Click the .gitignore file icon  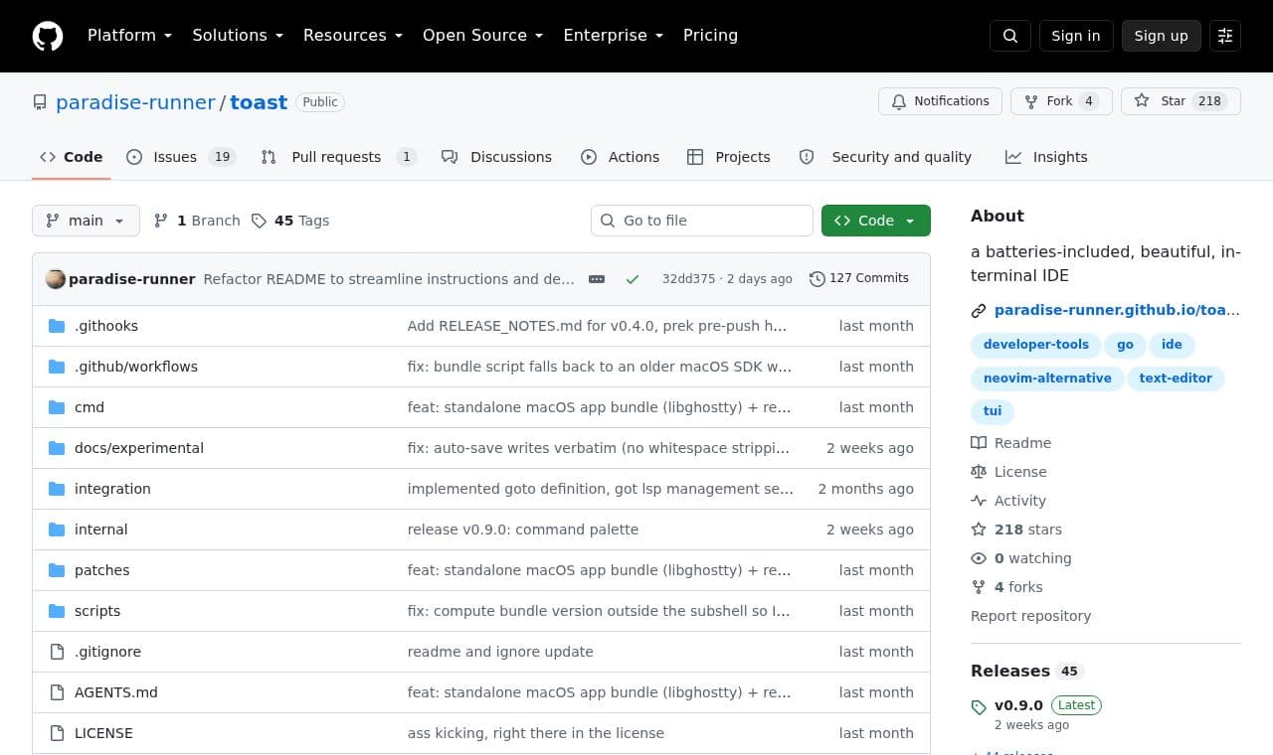click(x=57, y=652)
